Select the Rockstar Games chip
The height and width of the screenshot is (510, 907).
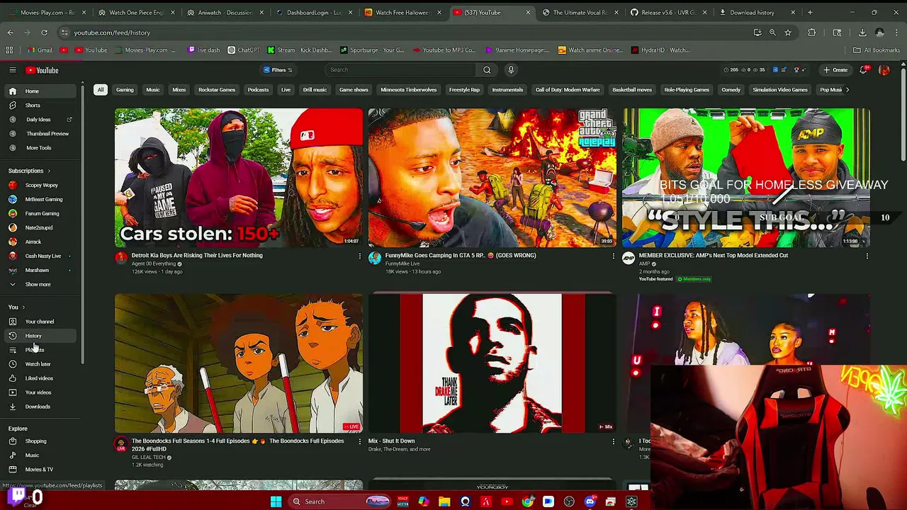217,90
